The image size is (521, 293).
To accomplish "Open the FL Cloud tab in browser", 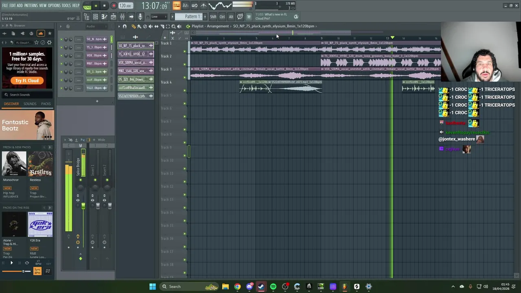I will coord(40,34).
